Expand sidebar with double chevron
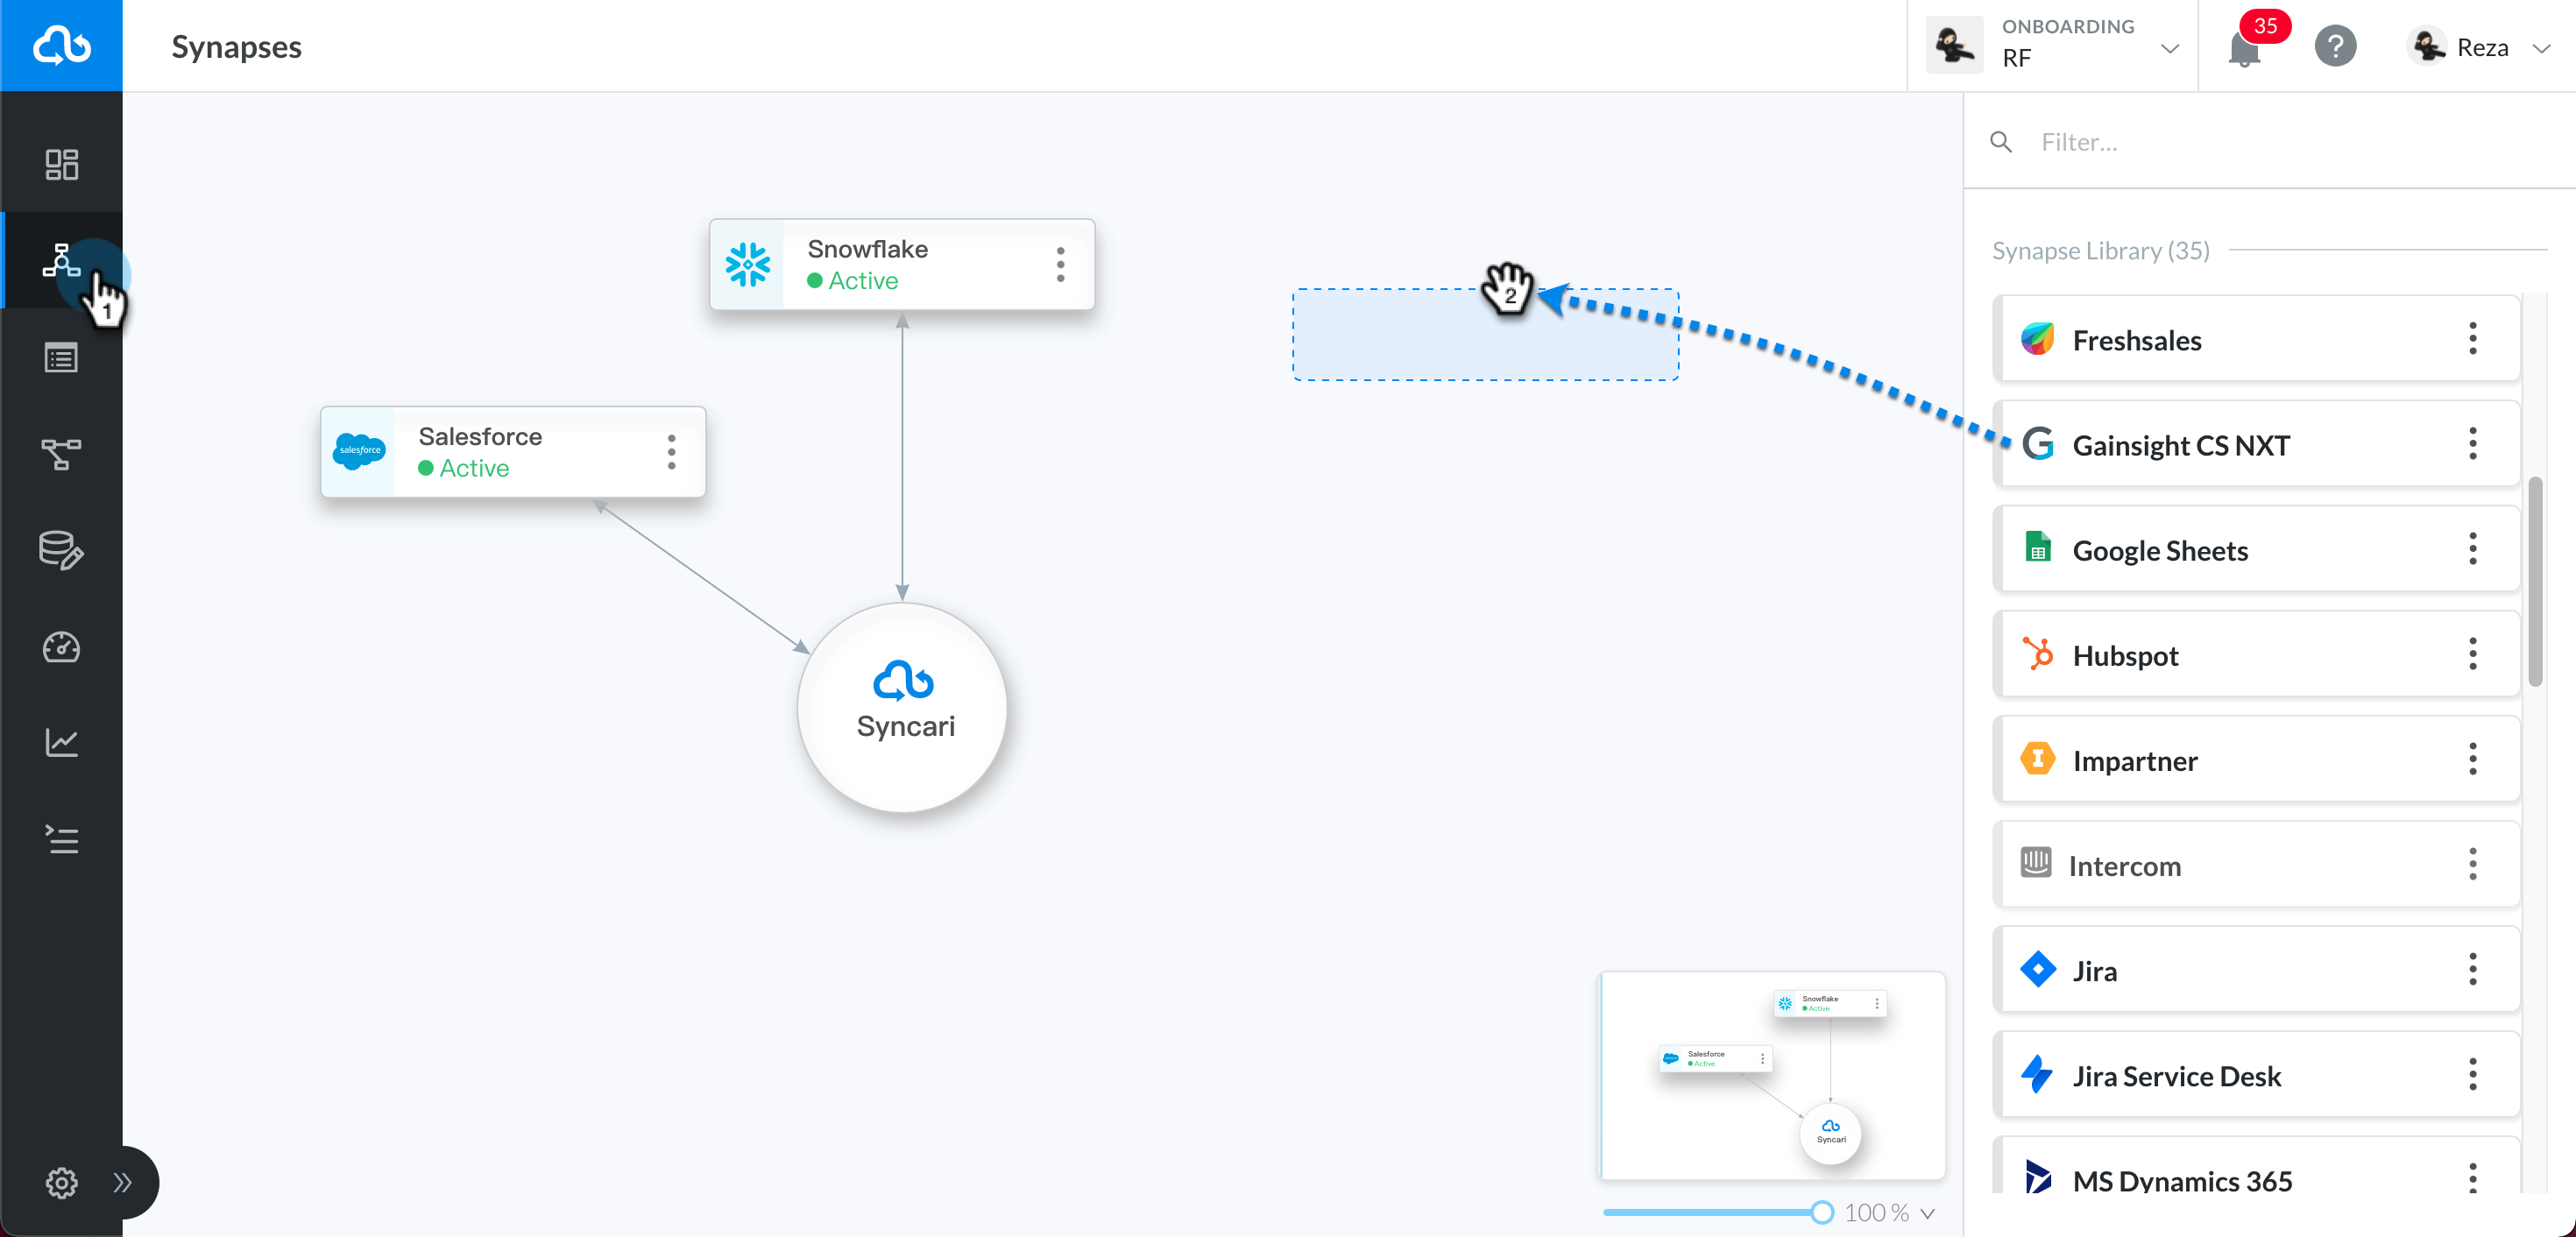Viewport: 2576px width, 1237px height. (x=122, y=1183)
